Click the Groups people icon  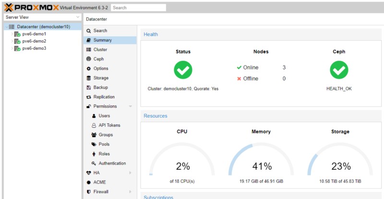[x=94, y=135]
